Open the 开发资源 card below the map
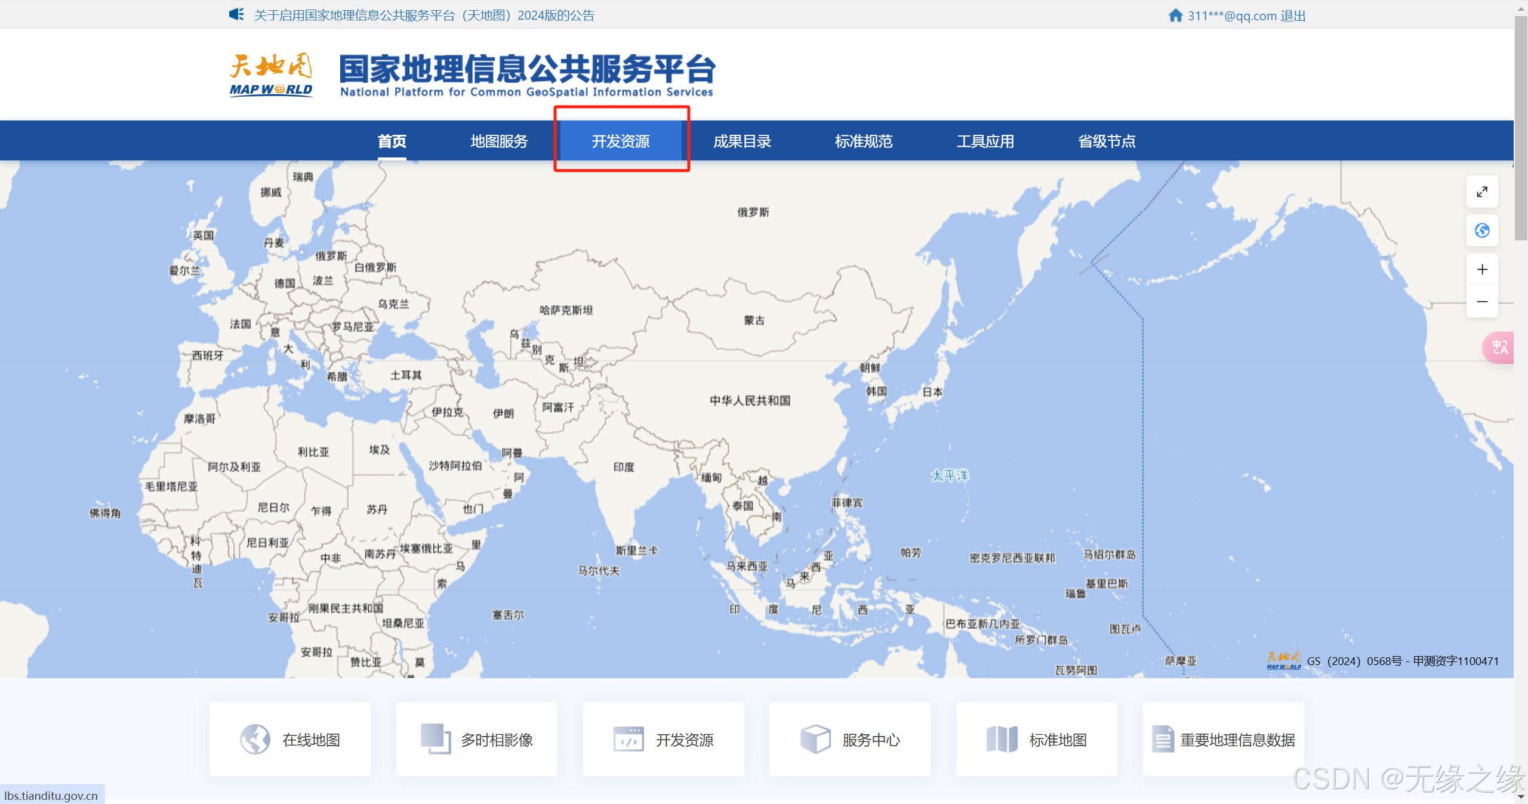Viewport: 1528px width, 804px height. point(663,739)
